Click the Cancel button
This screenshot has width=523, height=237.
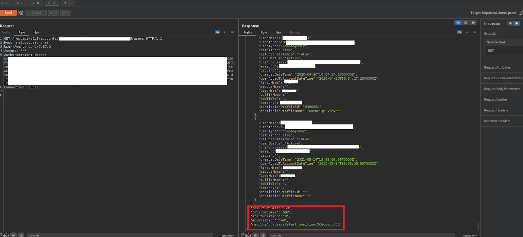[x=36, y=13]
